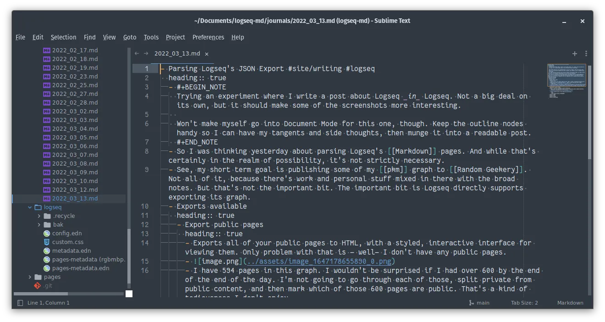The height and width of the screenshot is (322, 605).
Task: Collapse the logseq folder
Action: click(x=30, y=207)
